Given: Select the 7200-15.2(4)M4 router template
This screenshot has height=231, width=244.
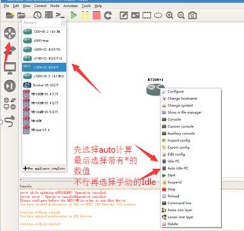Looking at the screenshot, I should 44,31.
